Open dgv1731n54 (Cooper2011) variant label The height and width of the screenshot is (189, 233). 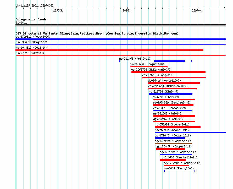click(x=178, y=152)
